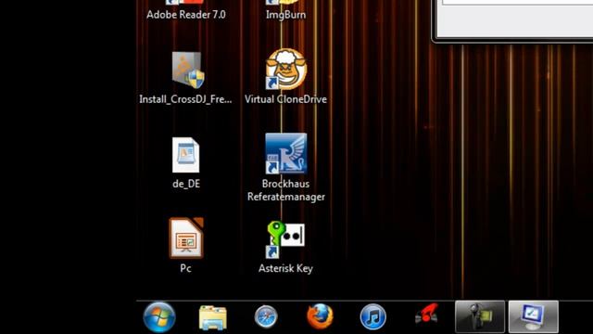Open Windows Explorer from the taskbar
This screenshot has height=334, width=593.
213,317
